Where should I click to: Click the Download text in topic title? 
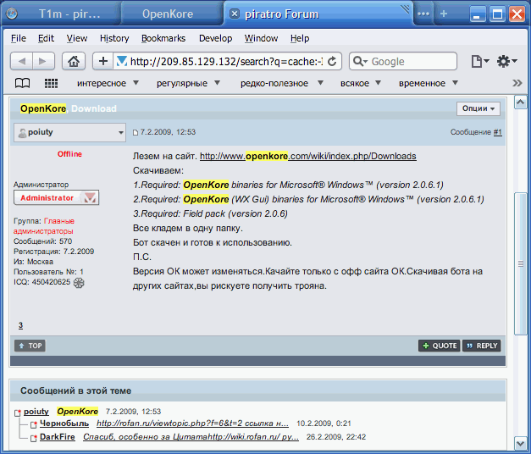pyautogui.click(x=94, y=108)
